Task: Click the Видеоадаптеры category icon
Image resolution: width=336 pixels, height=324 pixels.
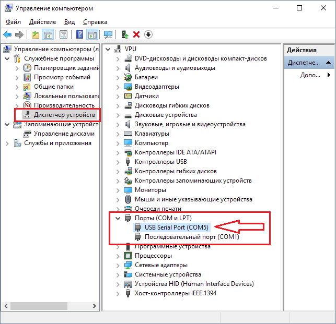Action: coord(128,87)
